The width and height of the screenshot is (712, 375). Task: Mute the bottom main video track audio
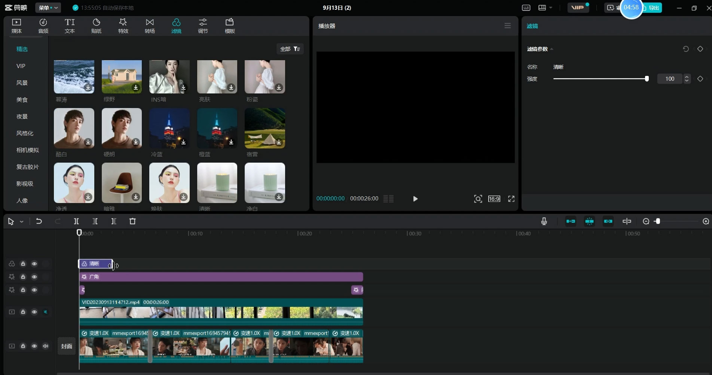point(46,346)
